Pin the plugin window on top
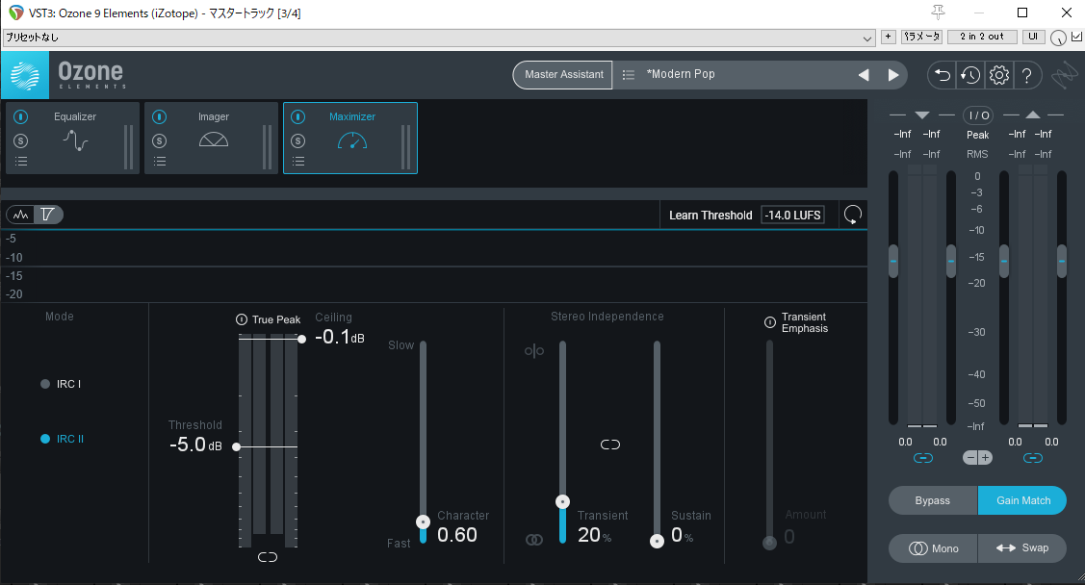This screenshot has height=585, width=1085. [x=939, y=13]
